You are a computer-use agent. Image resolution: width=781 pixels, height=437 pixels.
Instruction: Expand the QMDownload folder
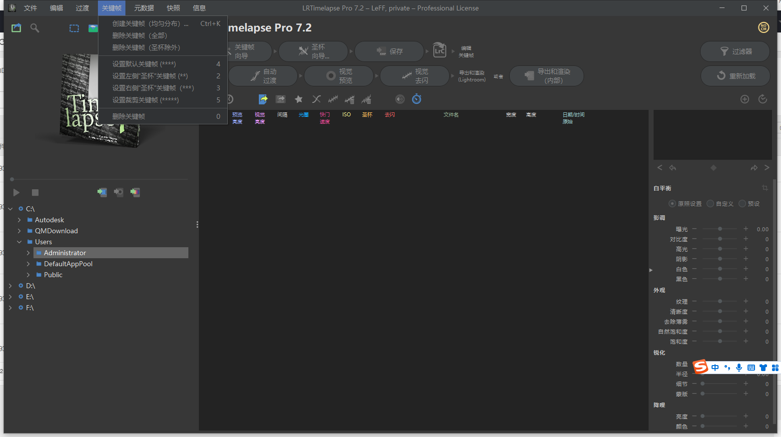tap(19, 231)
